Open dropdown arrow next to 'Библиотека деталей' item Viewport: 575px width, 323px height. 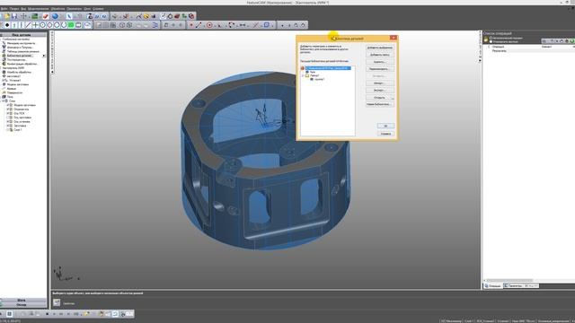pos(44,56)
